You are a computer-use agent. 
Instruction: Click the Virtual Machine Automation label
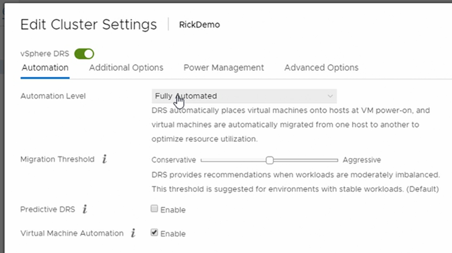pos(72,233)
